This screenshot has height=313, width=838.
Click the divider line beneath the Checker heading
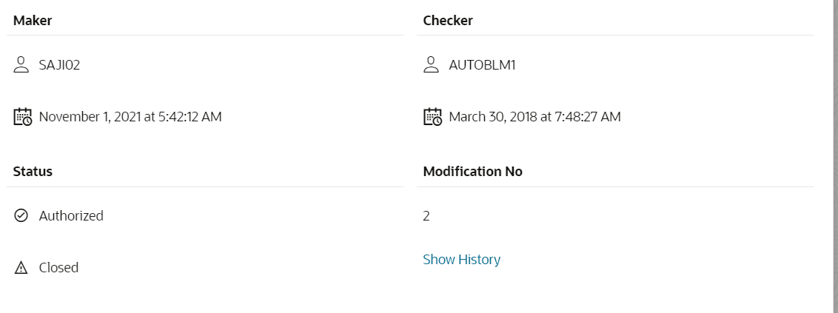[x=614, y=35]
